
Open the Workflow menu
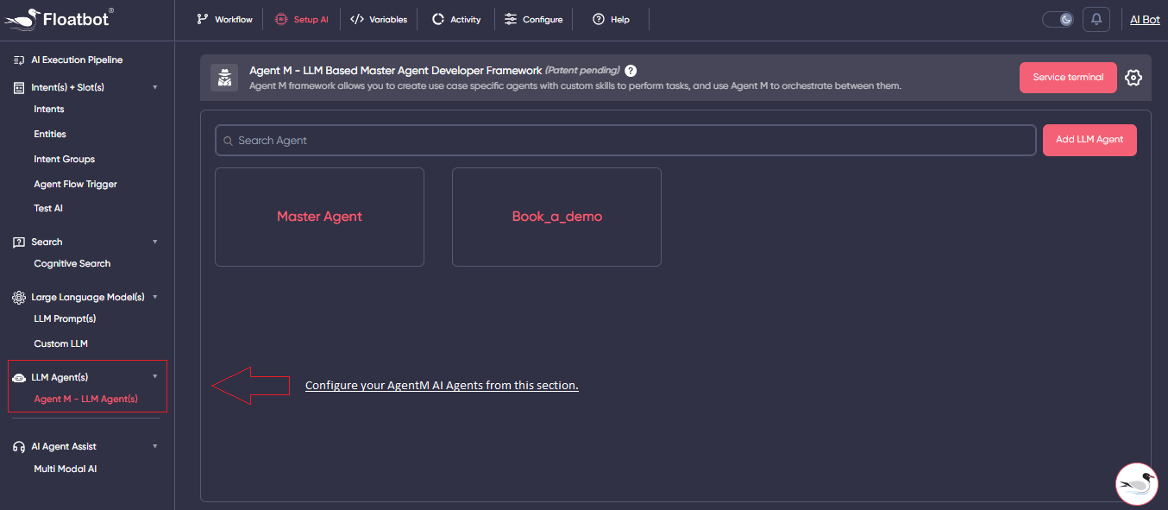[x=224, y=19]
